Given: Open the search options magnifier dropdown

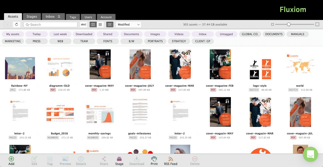Looking at the screenshot, I should (x=28, y=25).
